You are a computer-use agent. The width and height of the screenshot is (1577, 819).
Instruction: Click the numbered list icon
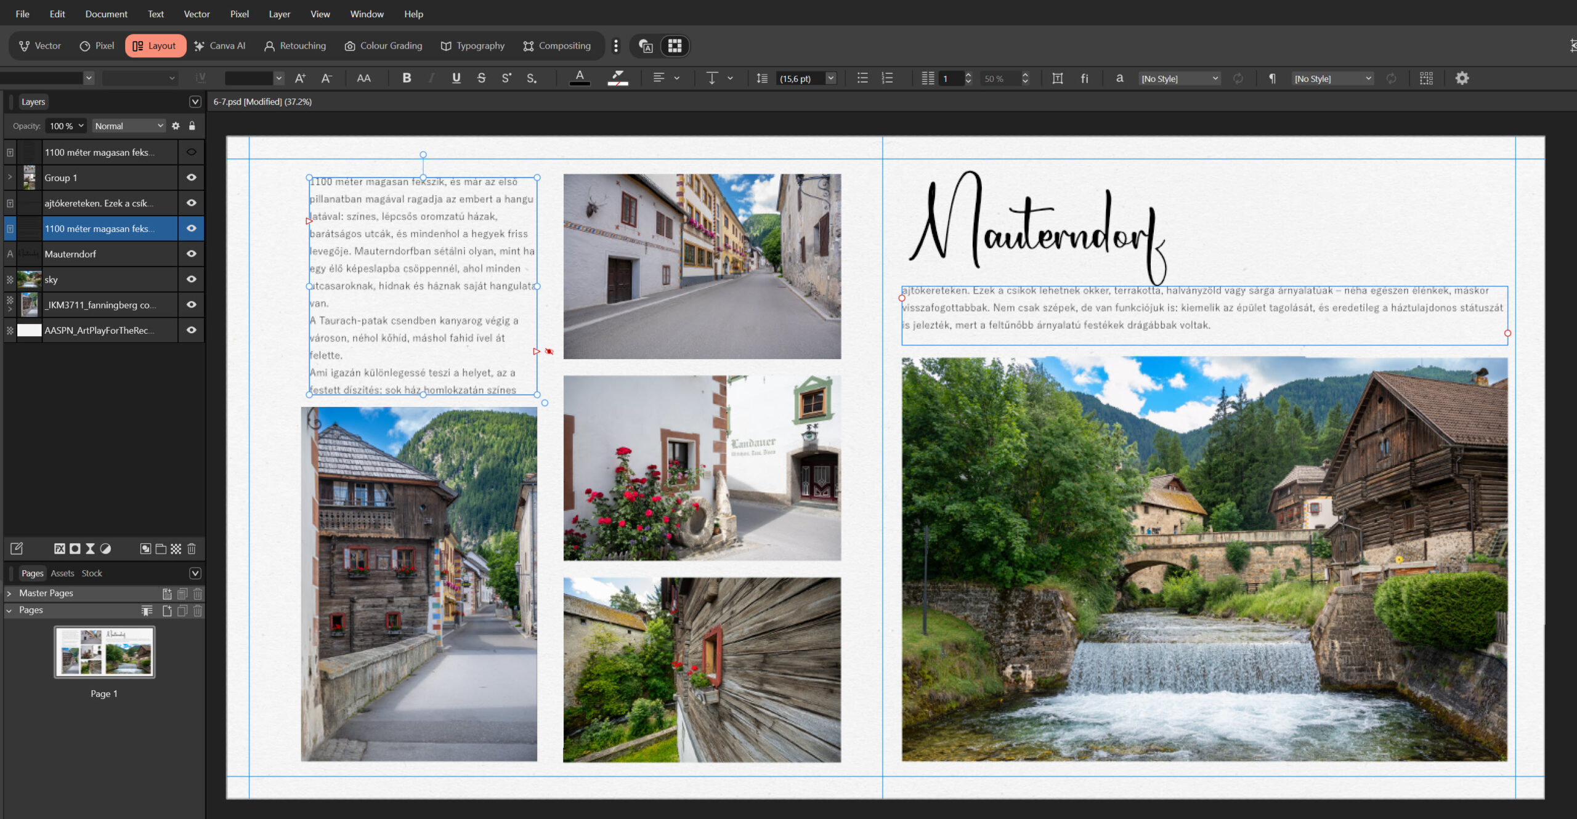pyautogui.click(x=887, y=78)
